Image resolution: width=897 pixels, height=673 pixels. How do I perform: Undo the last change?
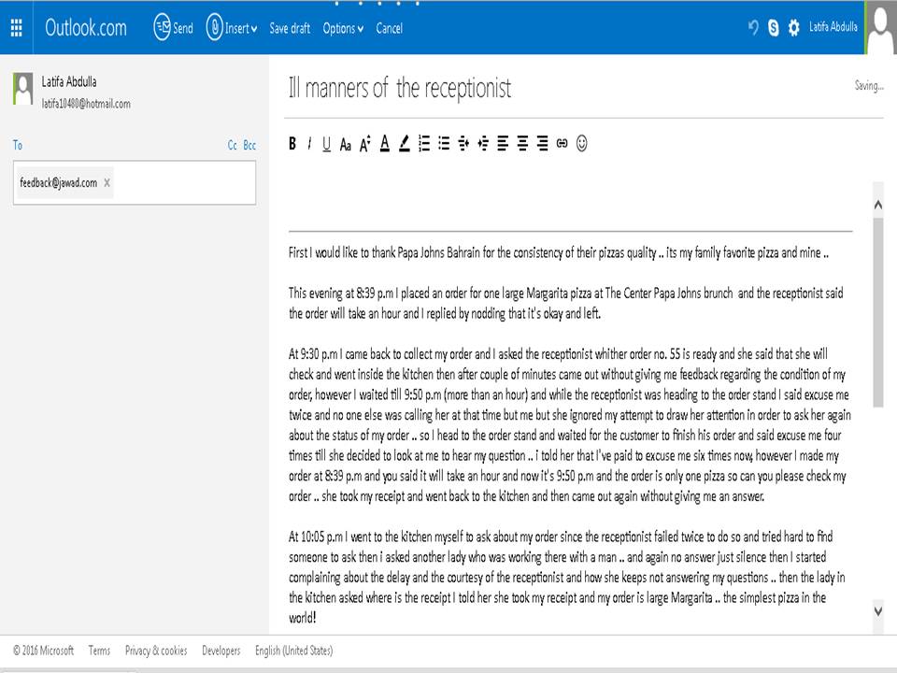(x=753, y=28)
